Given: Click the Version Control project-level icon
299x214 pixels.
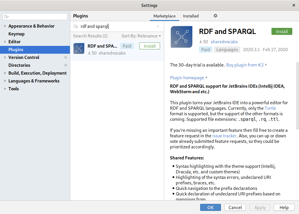Looking at the screenshot, I should [x=66, y=57].
